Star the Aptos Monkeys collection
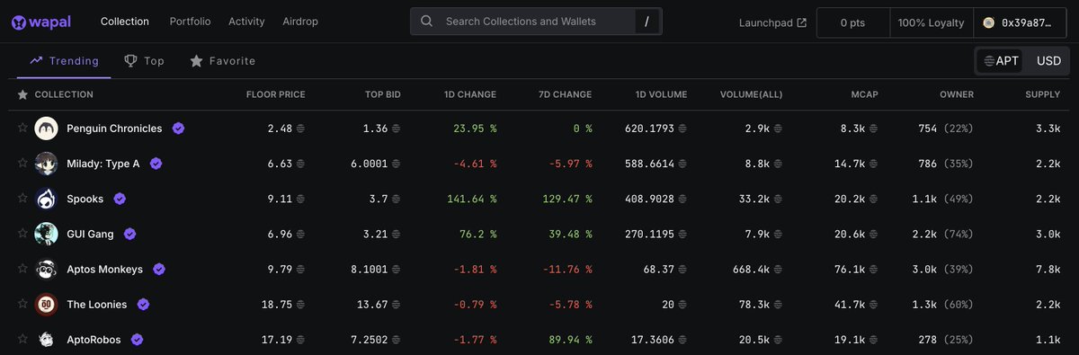The height and width of the screenshot is (355, 1079). tap(22, 268)
